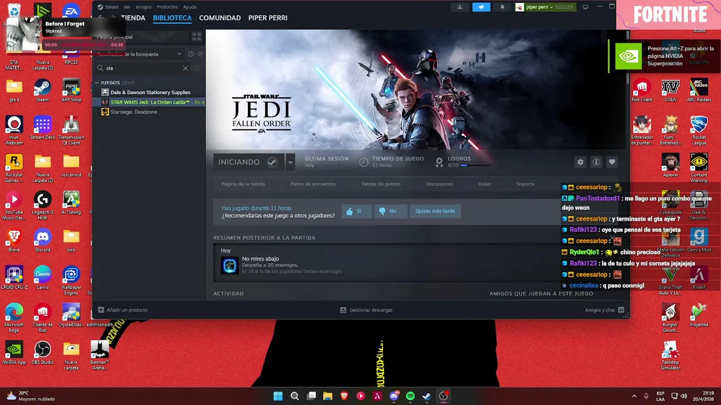Toggle library grid view icon
This screenshot has width=721, height=405.
[197, 37]
